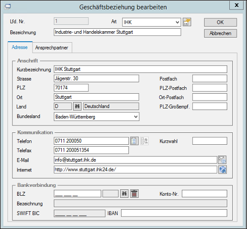Click the contact person icon beside Telefon
Screen dimensions: 247x229
[x=145, y=141]
